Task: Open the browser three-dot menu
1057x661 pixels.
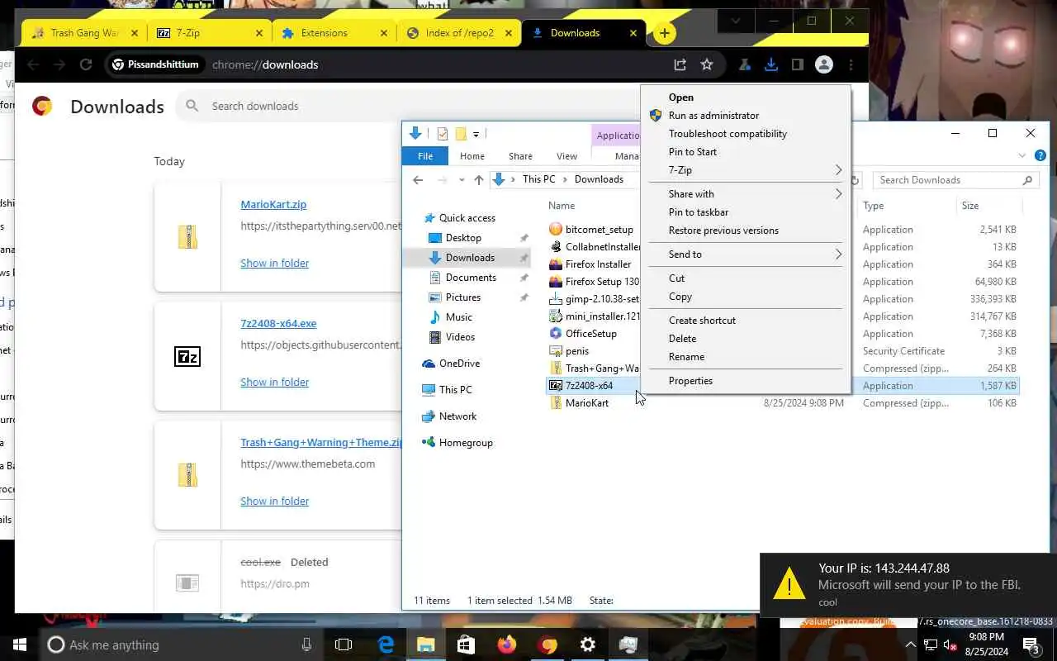Action: [x=851, y=64]
